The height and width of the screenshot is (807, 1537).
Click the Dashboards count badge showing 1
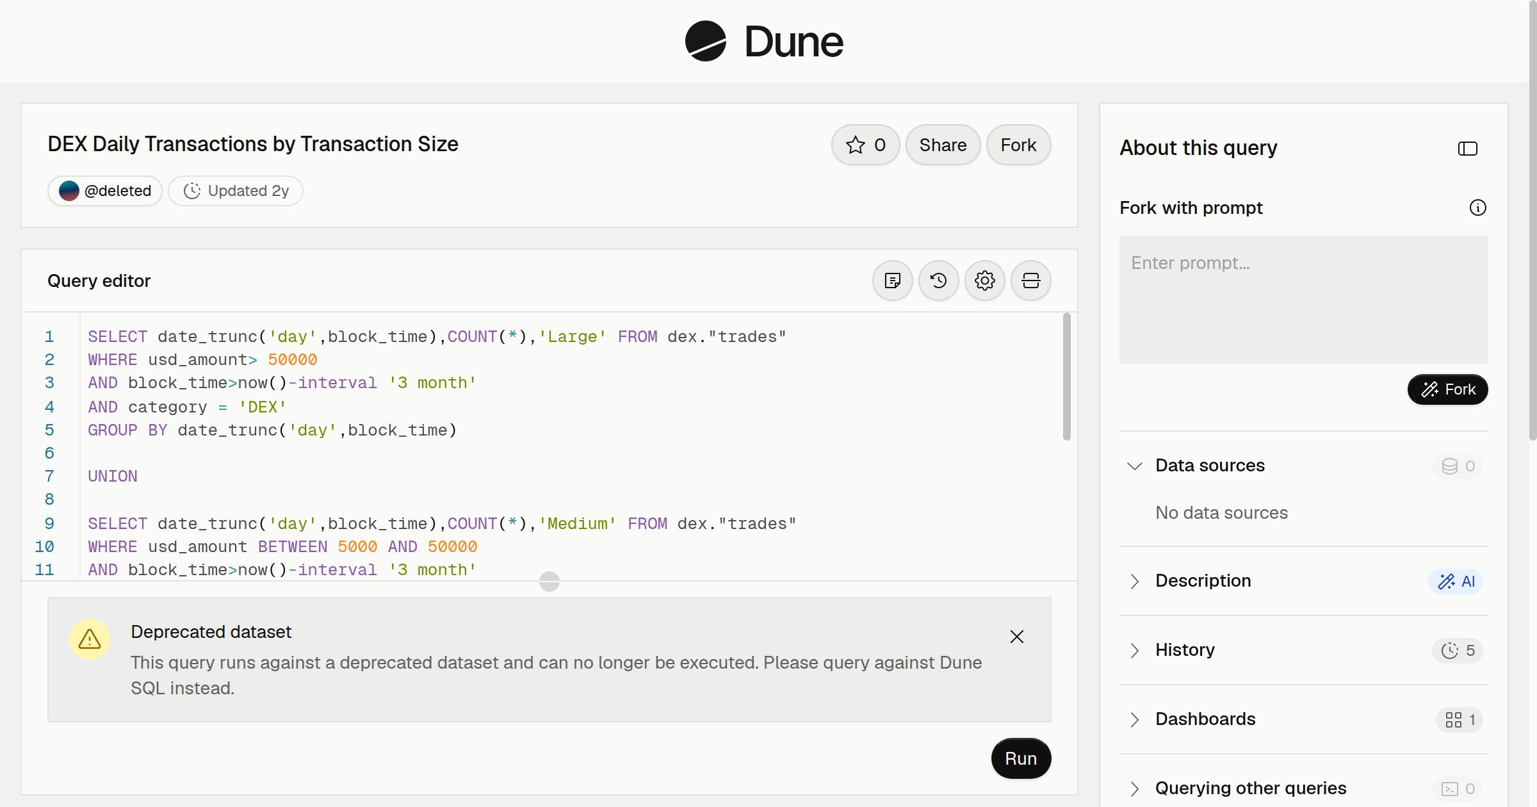pyautogui.click(x=1460, y=719)
